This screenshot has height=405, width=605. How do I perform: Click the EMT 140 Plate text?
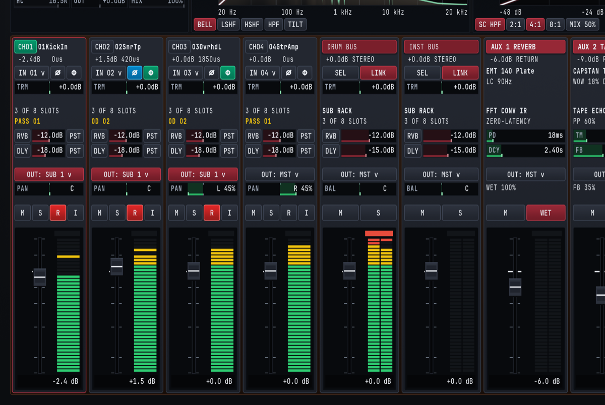[x=510, y=71]
